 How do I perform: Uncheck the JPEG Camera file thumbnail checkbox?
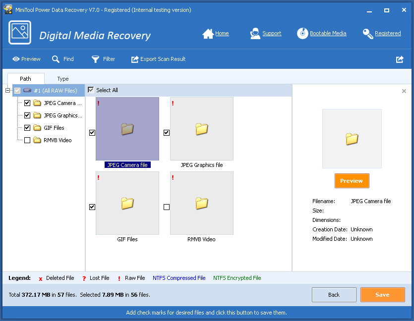(x=92, y=133)
